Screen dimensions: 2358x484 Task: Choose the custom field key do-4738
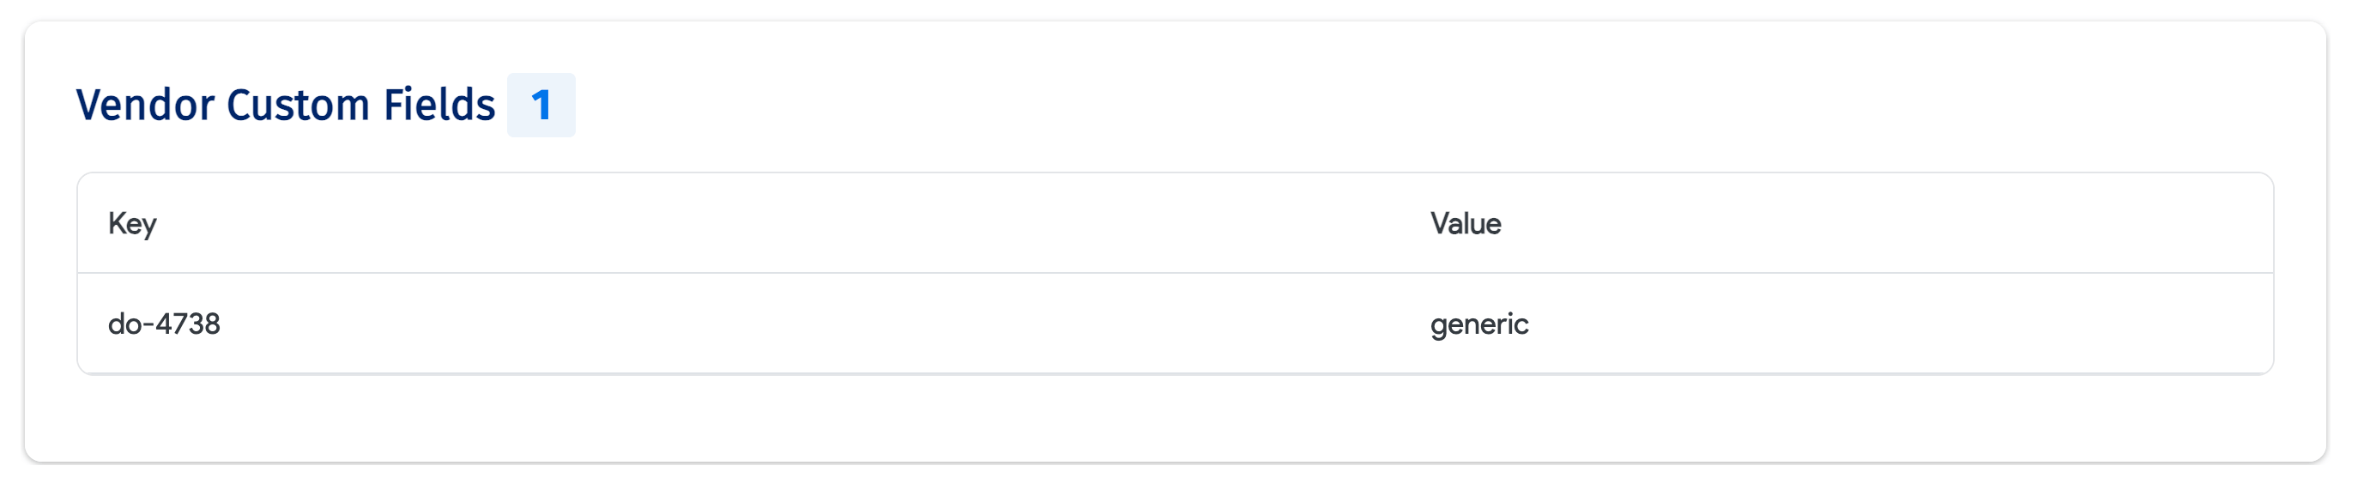coord(164,324)
